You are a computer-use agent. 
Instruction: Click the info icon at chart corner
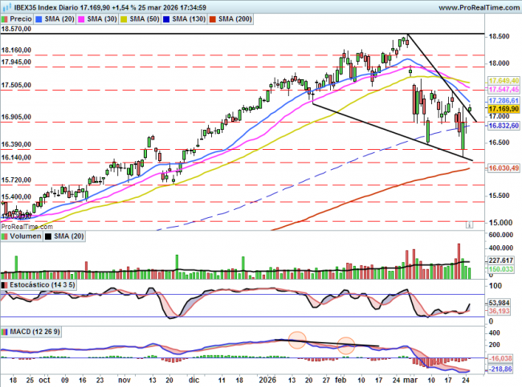pos(469,225)
